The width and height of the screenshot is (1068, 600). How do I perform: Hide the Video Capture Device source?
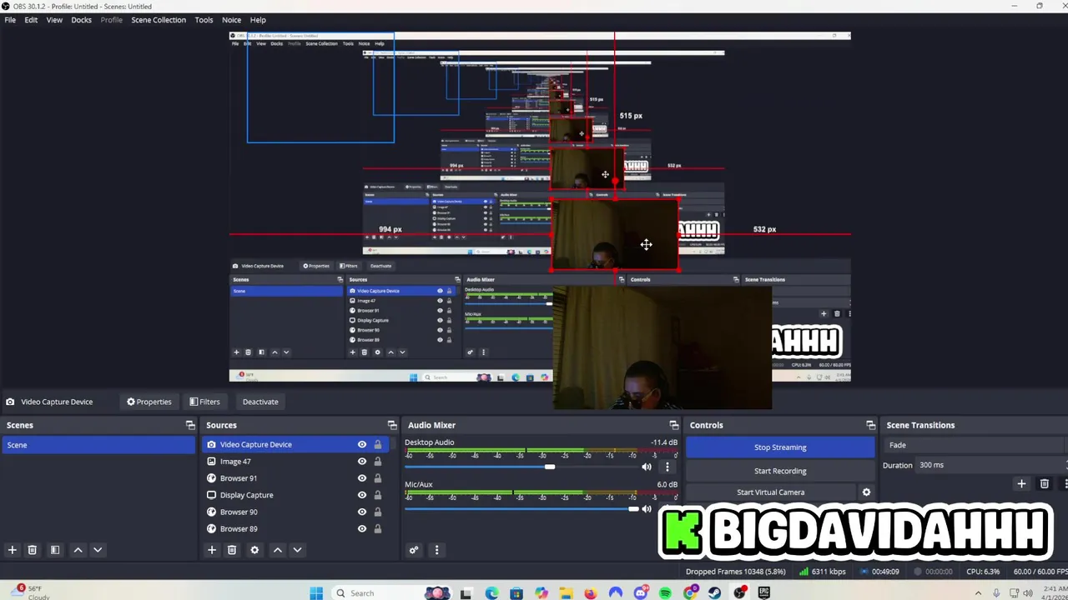coord(362,445)
